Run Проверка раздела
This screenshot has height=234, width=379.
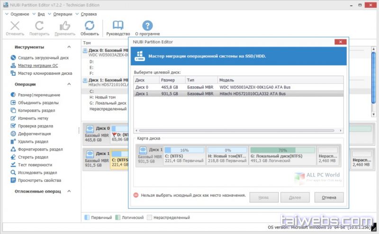(35, 126)
